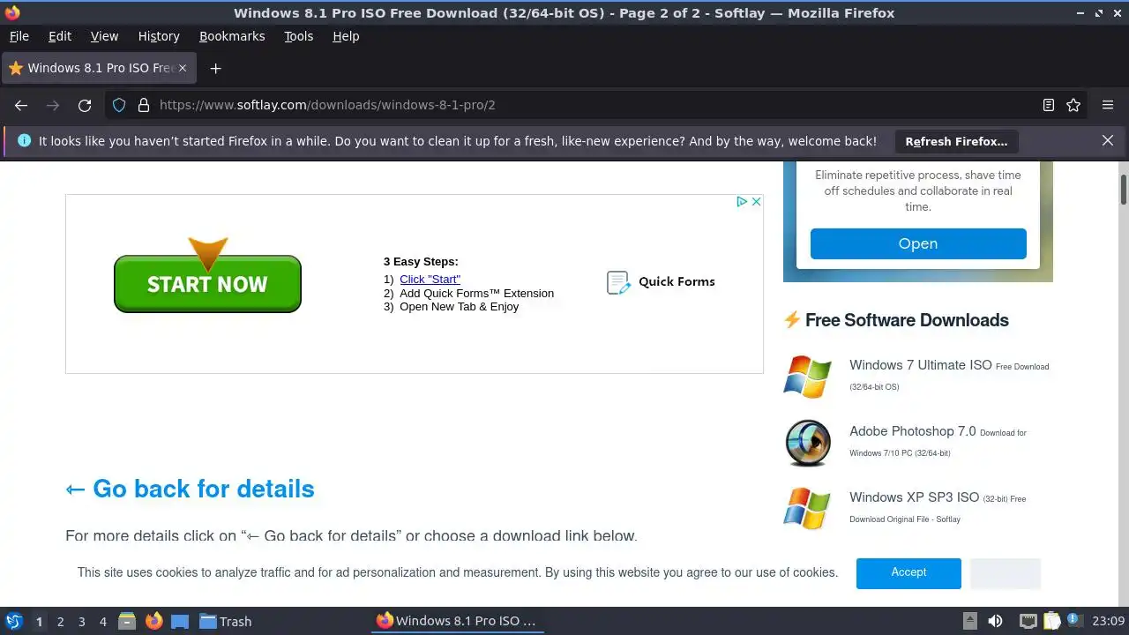The height and width of the screenshot is (635, 1129).
Task: Accept the cookies notice
Action: pos(908,573)
